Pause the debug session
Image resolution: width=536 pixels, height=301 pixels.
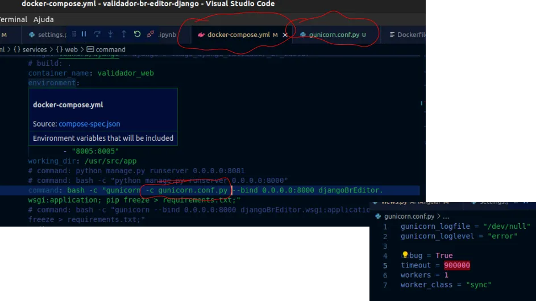pyautogui.click(x=84, y=35)
